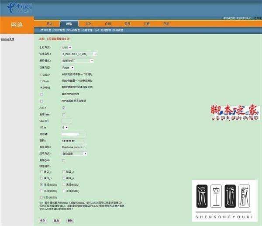Click the 密码 password field
Viewport: 262px width, 226px height.
coord(73,141)
